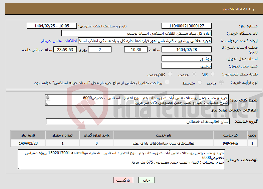Screen dimensions: 263x189
Task: Toggle the اسناد خزانه اسلامی payment checkbox
Action: point(167,82)
